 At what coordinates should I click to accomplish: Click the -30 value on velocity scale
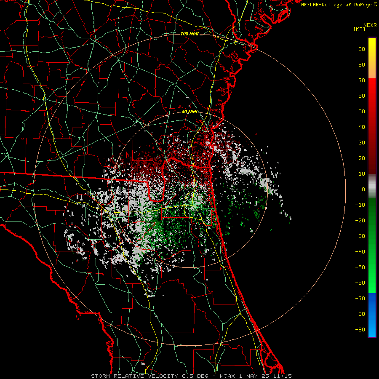(x=360, y=236)
